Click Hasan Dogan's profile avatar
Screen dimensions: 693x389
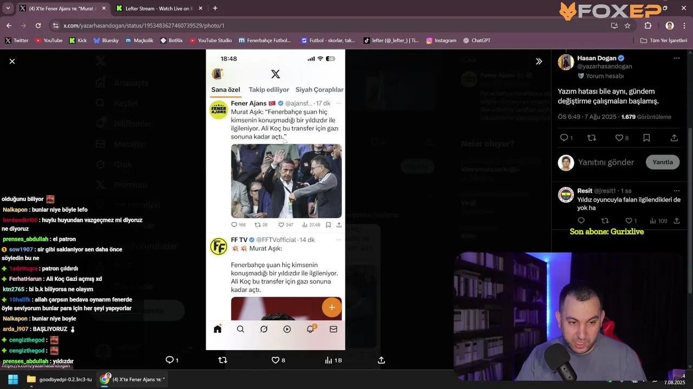tap(566, 62)
